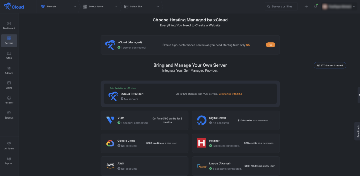Click the AWS logo icon
The image size is (360, 176).
(110, 166)
